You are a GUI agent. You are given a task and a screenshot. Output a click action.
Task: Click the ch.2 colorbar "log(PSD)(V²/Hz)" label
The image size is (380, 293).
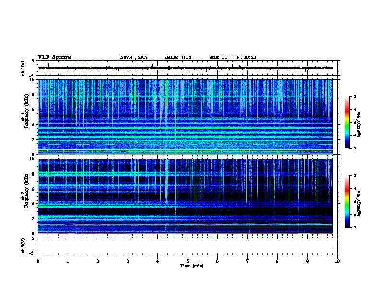359,204
